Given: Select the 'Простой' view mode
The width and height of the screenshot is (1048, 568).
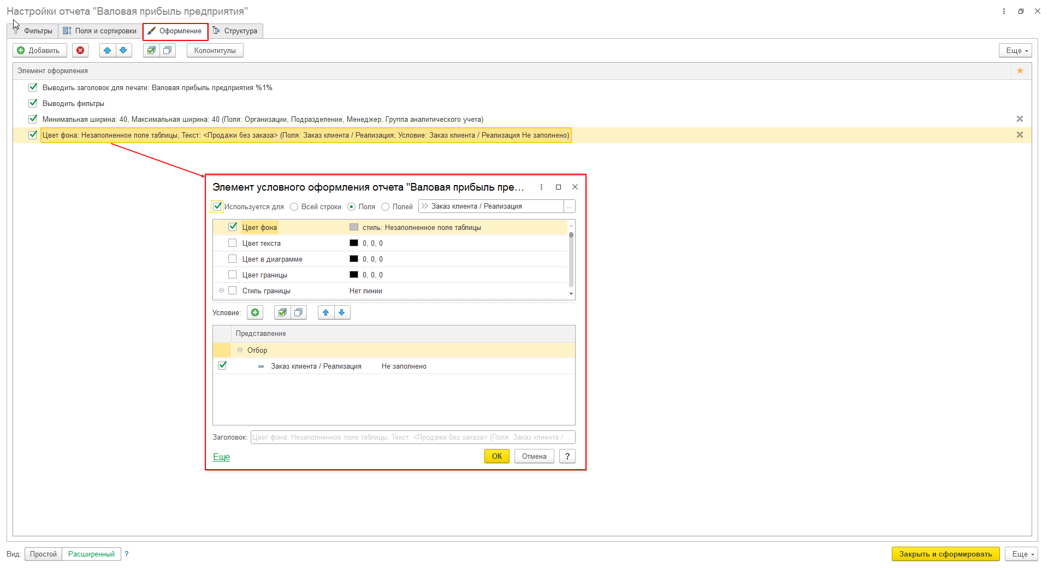Looking at the screenshot, I should pos(43,554).
